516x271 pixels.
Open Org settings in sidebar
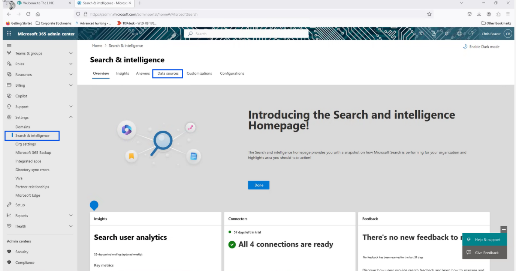(x=25, y=144)
